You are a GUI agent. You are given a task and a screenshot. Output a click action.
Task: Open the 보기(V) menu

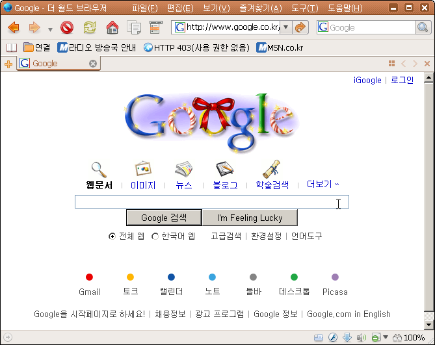(x=217, y=8)
